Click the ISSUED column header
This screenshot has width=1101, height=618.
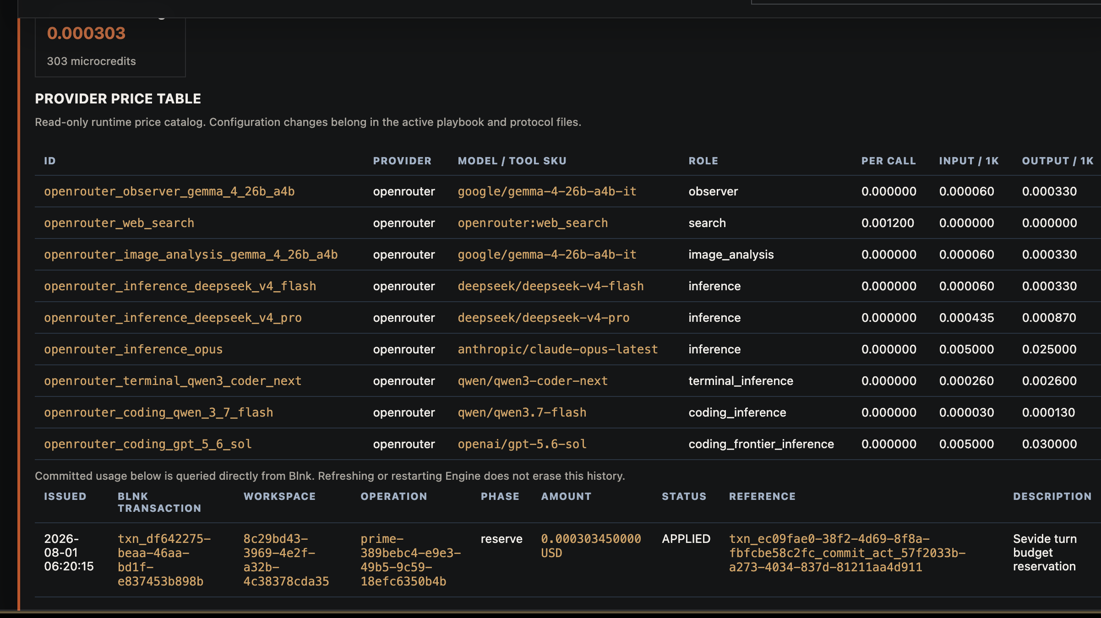coord(65,496)
